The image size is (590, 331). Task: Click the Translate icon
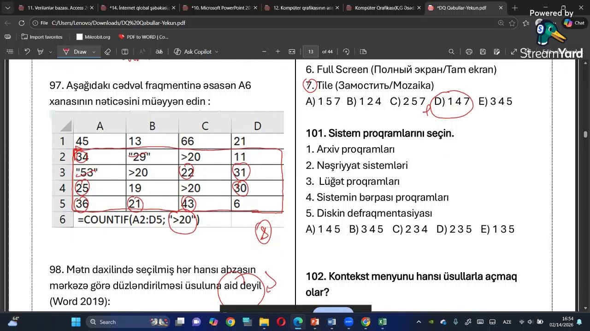(x=159, y=51)
